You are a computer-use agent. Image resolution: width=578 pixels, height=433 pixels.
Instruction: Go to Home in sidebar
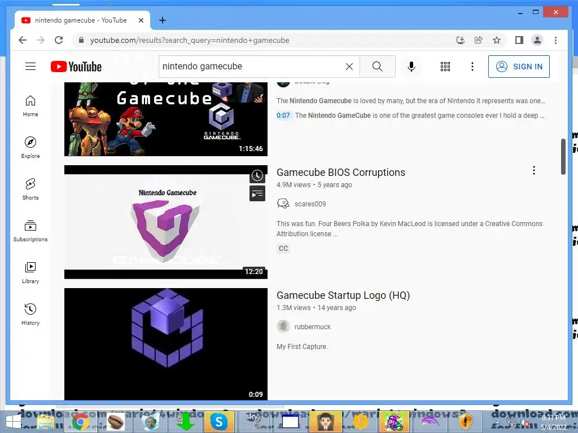(30, 106)
